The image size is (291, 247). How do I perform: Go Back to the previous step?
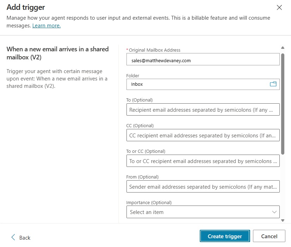click(24, 238)
